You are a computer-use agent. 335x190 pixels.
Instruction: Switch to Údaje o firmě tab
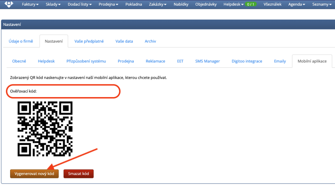21,41
